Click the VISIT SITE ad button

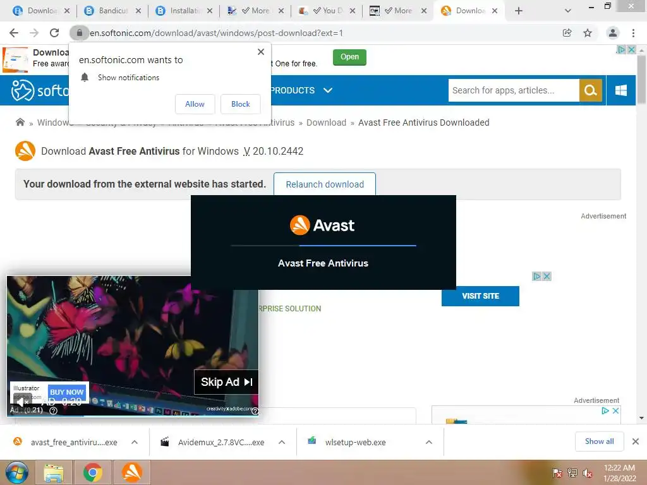480,296
